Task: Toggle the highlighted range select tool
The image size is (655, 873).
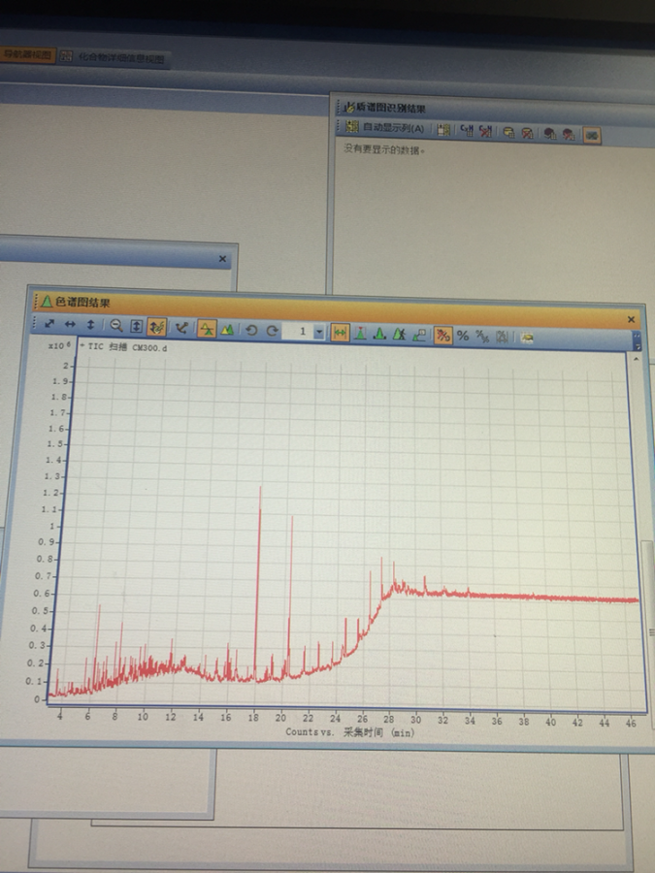Action: click(x=156, y=327)
